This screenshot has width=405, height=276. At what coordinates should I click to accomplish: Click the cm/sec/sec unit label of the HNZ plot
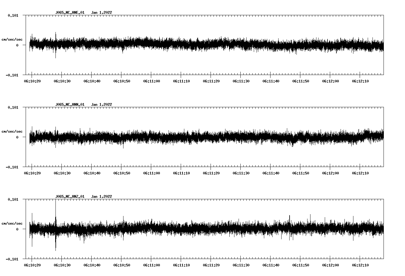12,223
